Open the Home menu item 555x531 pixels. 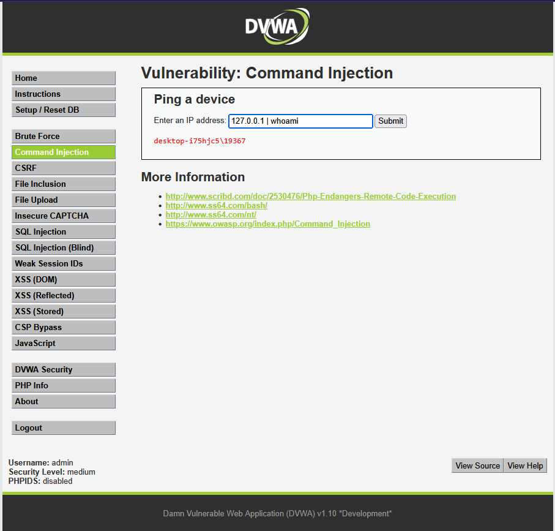tap(64, 78)
